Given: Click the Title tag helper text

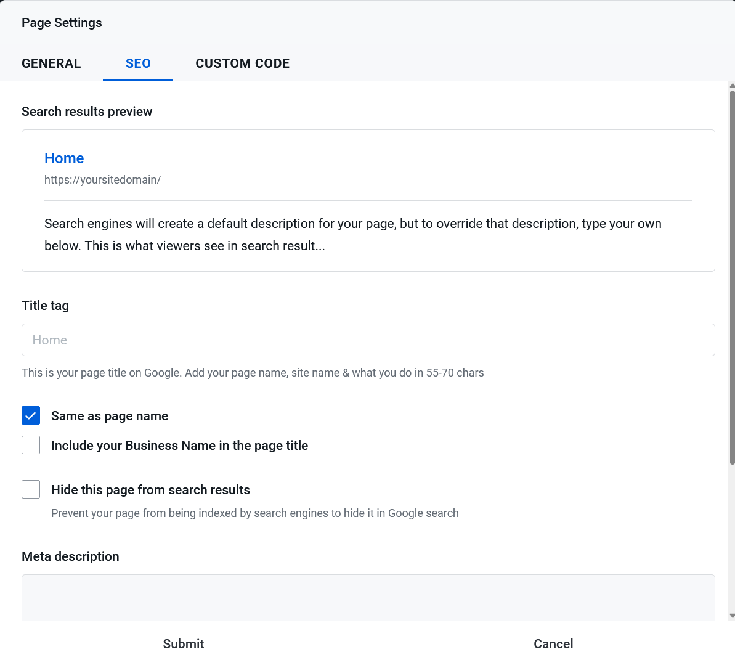Looking at the screenshot, I should point(253,373).
